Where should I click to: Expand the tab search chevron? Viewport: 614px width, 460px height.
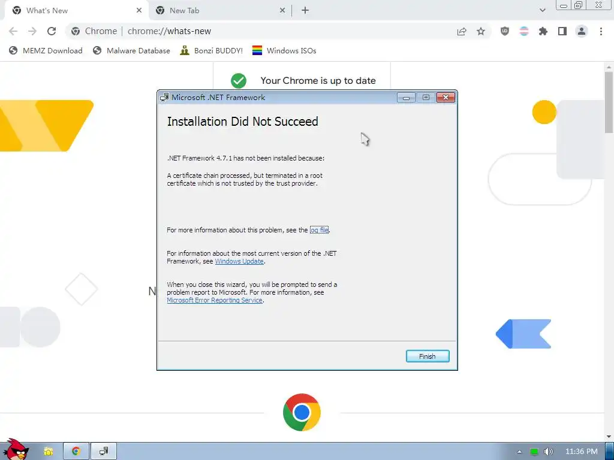tap(542, 11)
